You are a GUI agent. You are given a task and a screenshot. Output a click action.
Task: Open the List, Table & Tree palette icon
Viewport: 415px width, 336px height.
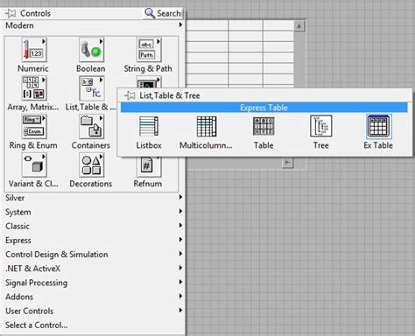(91, 88)
